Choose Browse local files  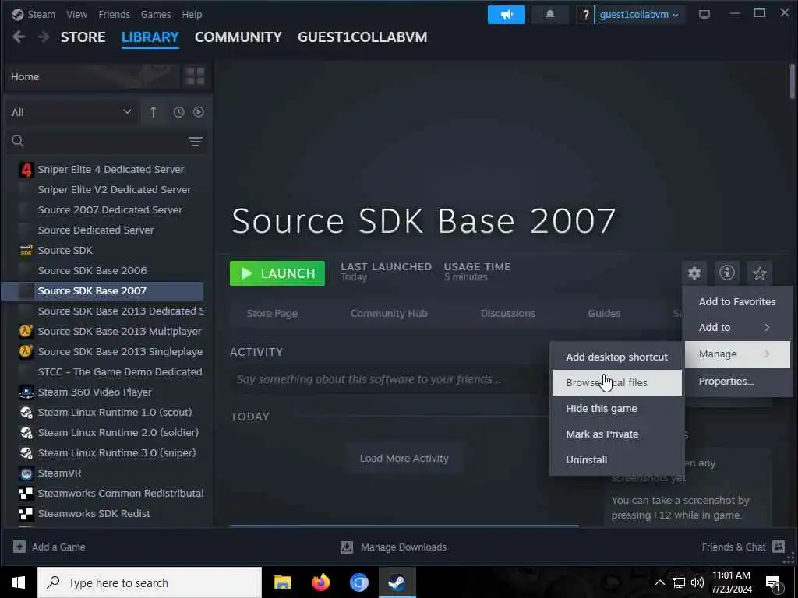tap(617, 382)
